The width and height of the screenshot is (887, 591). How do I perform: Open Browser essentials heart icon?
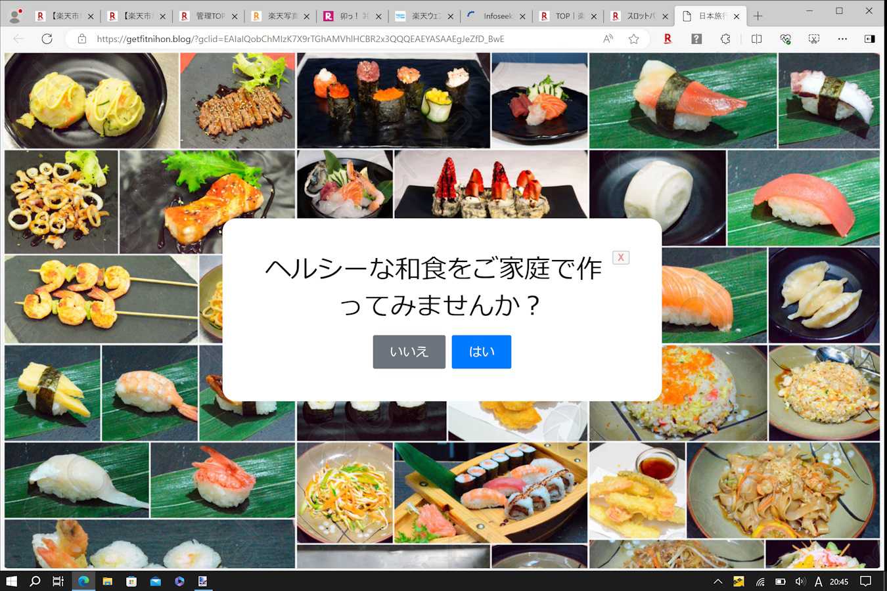pos(785,39)
